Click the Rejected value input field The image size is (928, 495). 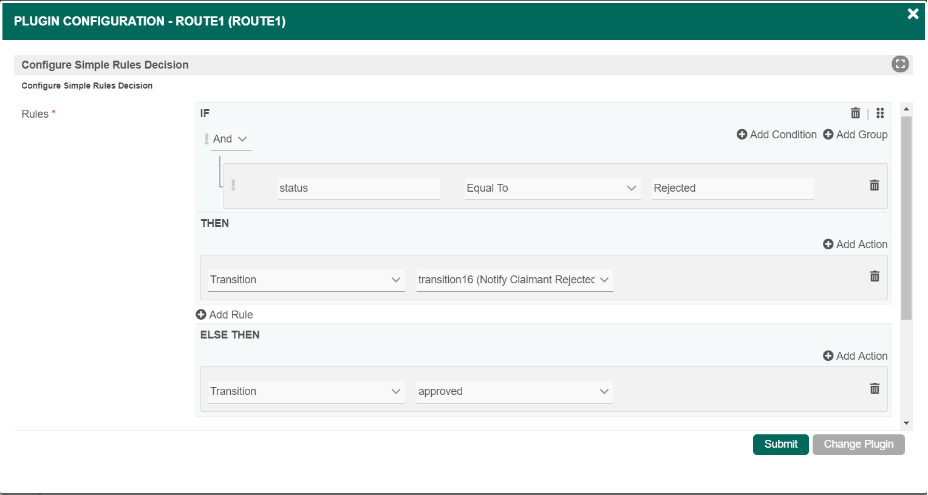point(732,189)
